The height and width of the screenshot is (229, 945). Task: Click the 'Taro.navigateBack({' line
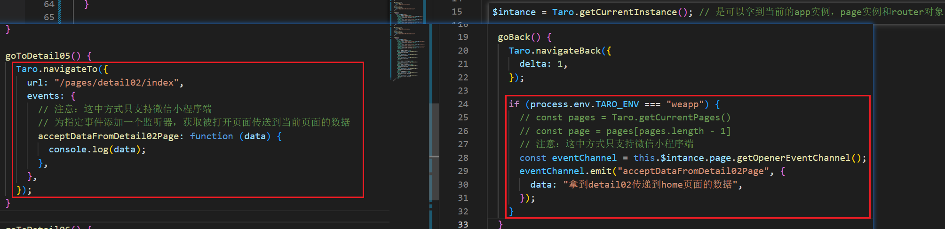click(560, 51)
